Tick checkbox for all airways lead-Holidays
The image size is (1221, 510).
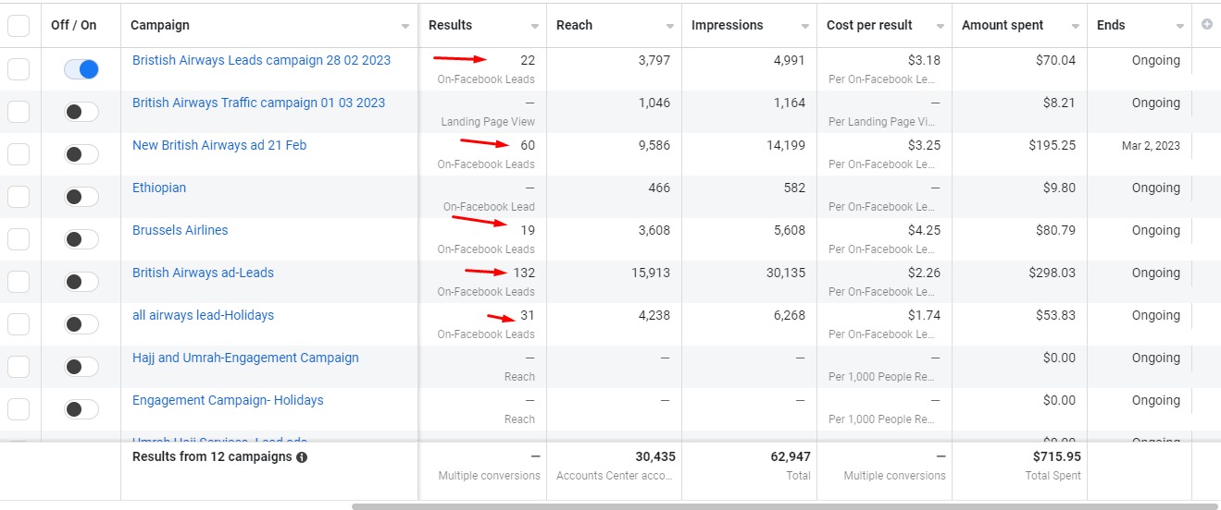pyautogui.click(x=19, y=324)
